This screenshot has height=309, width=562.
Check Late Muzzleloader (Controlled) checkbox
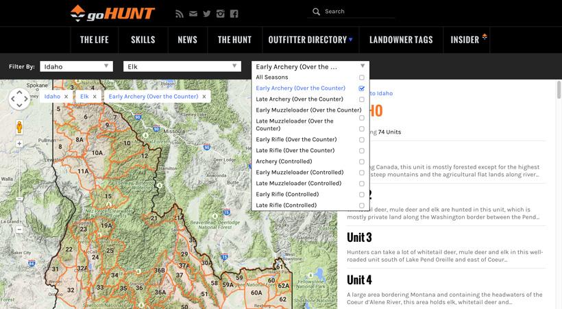coord(362,184)
